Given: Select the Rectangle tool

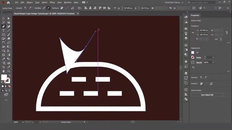Looking at the screenshot, I should (x=4, y=35).
